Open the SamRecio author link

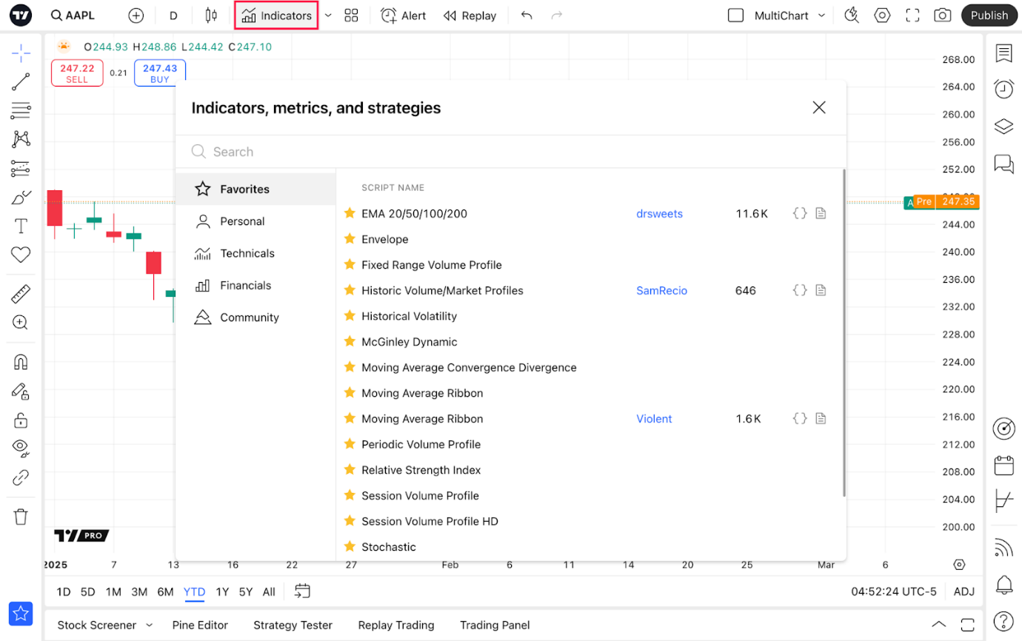pyautogui.click(x=661, y=291)
